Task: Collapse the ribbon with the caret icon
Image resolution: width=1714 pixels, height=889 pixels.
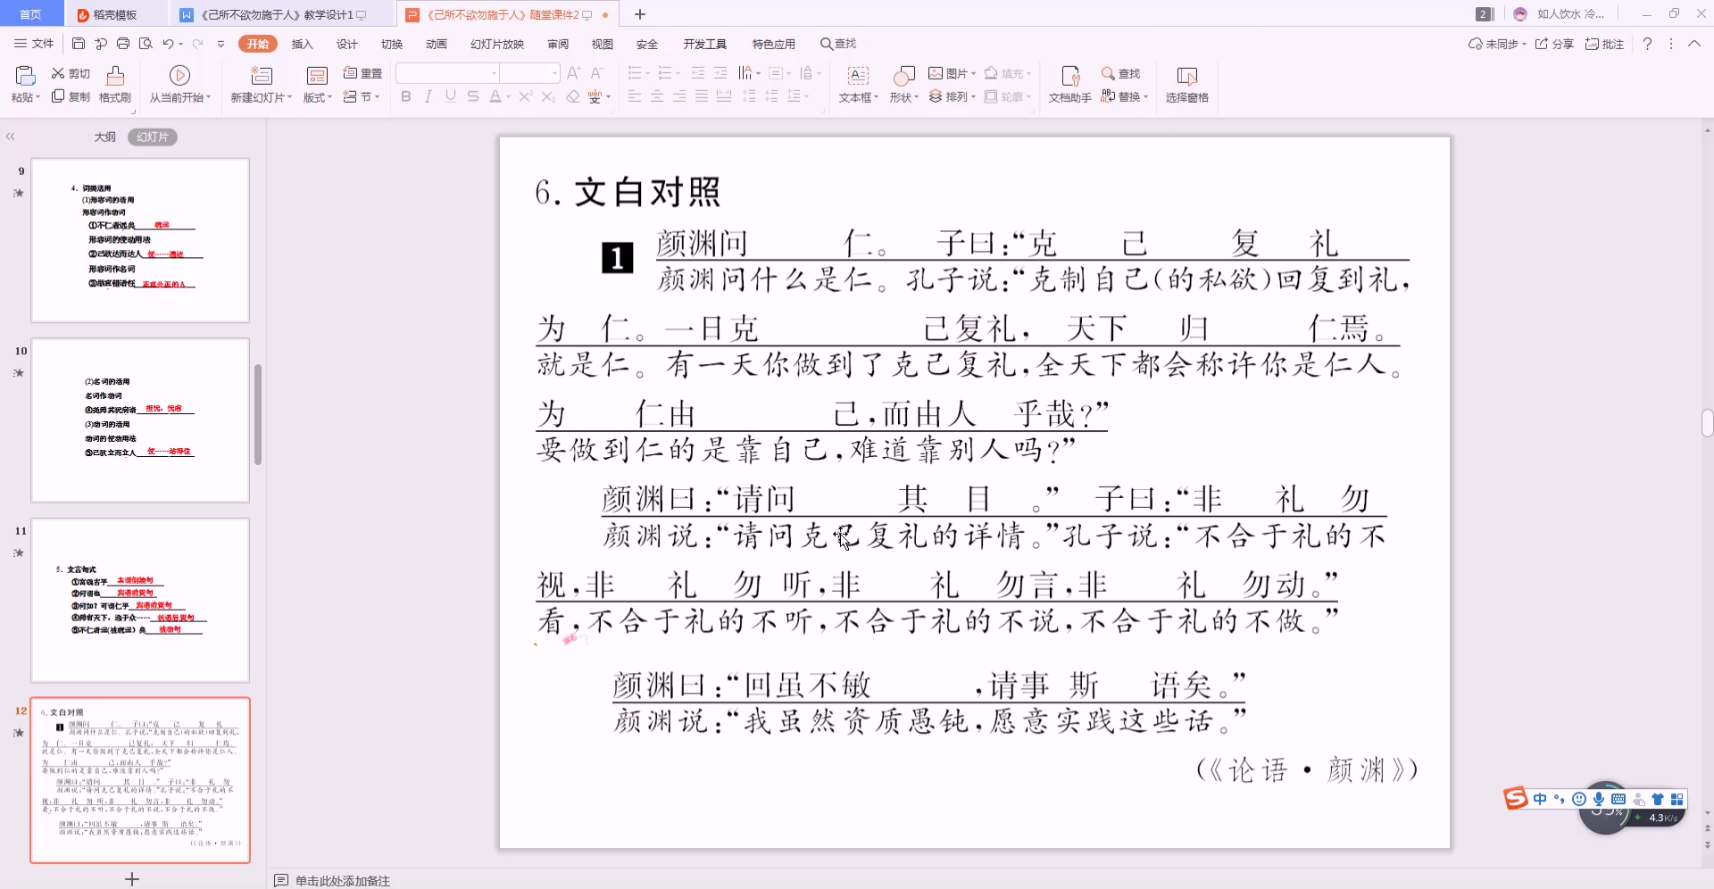Action: coord(1694,44)
